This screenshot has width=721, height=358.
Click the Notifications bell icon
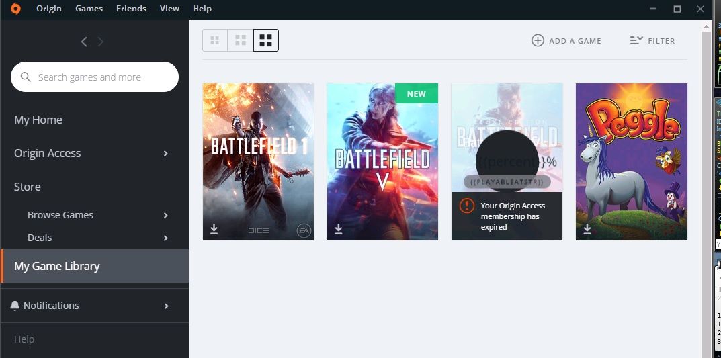click(x=15, y=306)
